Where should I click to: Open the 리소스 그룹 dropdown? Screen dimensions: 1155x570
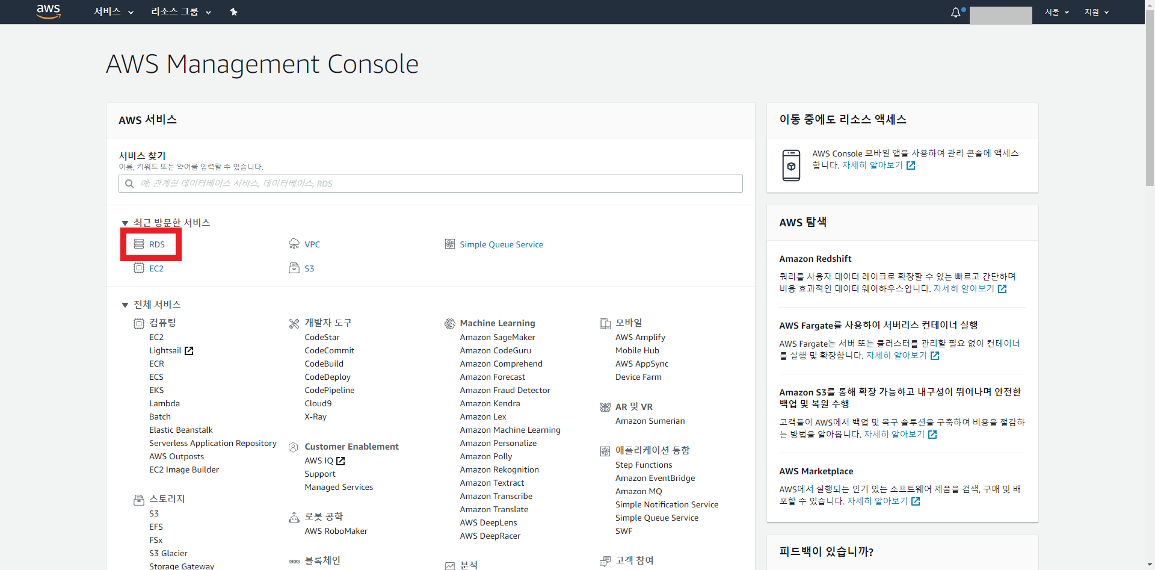[181, 11]
